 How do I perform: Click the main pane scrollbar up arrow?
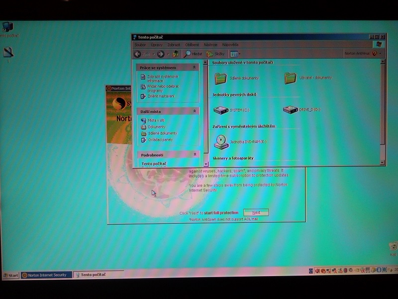coord(383,61)
